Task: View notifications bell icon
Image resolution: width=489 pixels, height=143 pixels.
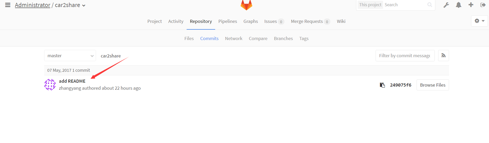Action: tap(459, 5)
